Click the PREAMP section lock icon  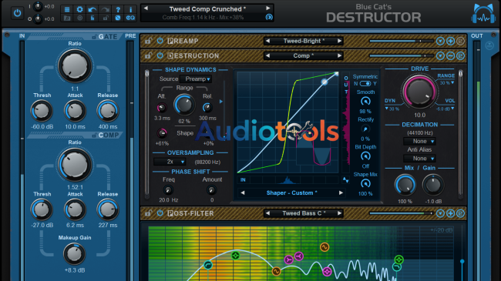tap(148, 41)
